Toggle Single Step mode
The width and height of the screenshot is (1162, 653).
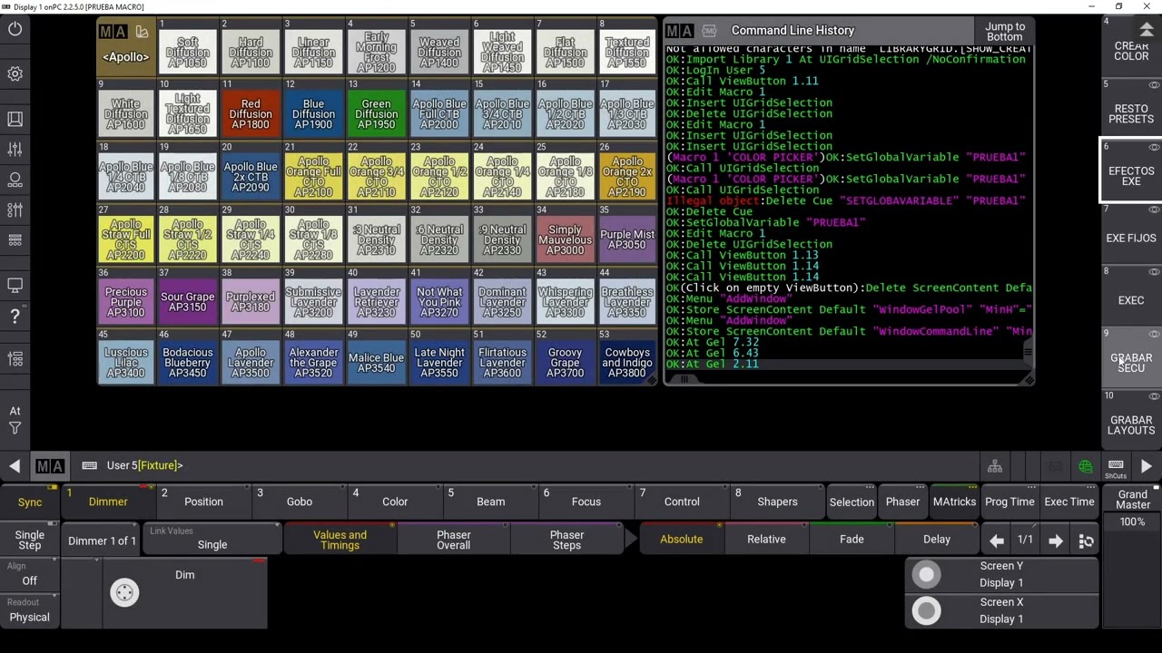(30, 540)
